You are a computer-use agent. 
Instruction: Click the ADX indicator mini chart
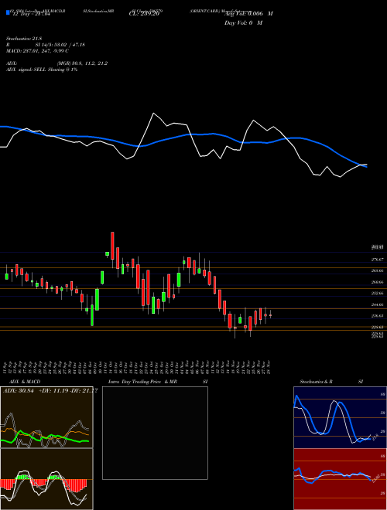point(46,417)
